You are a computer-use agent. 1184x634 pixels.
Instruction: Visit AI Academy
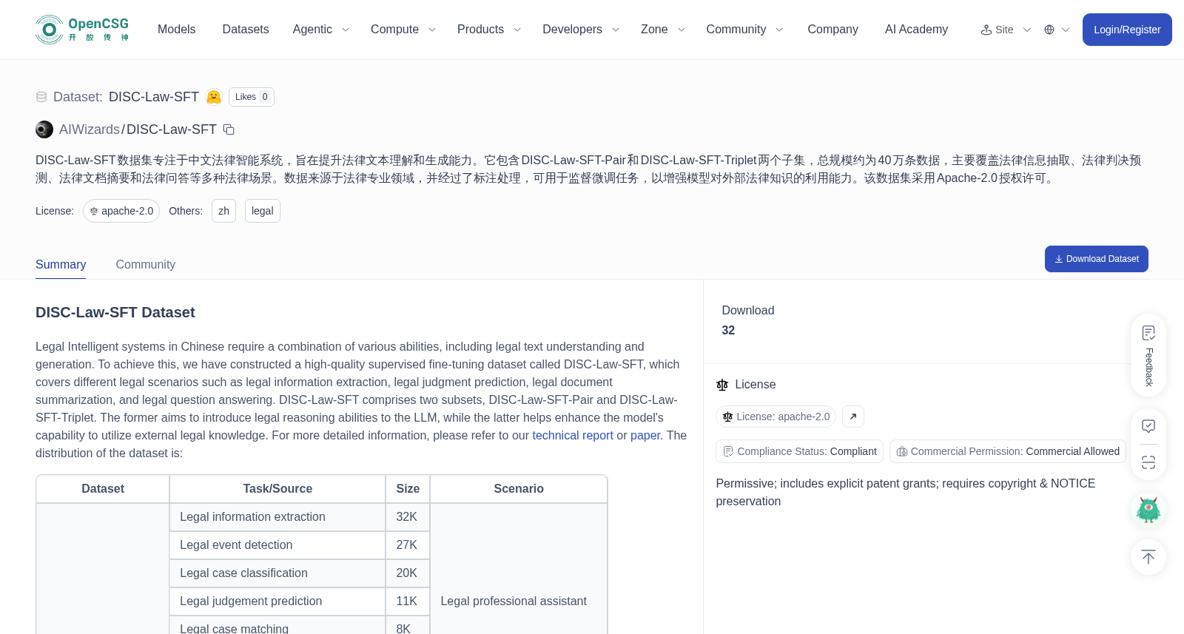click(x=916, y=30)
